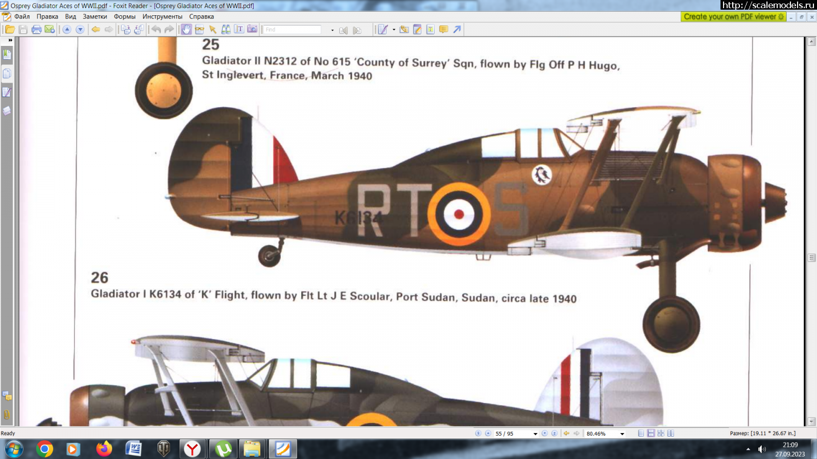The image size is (817, 459).
Task: Go to previous page using blue up arrow
Action: pos(67,30)
